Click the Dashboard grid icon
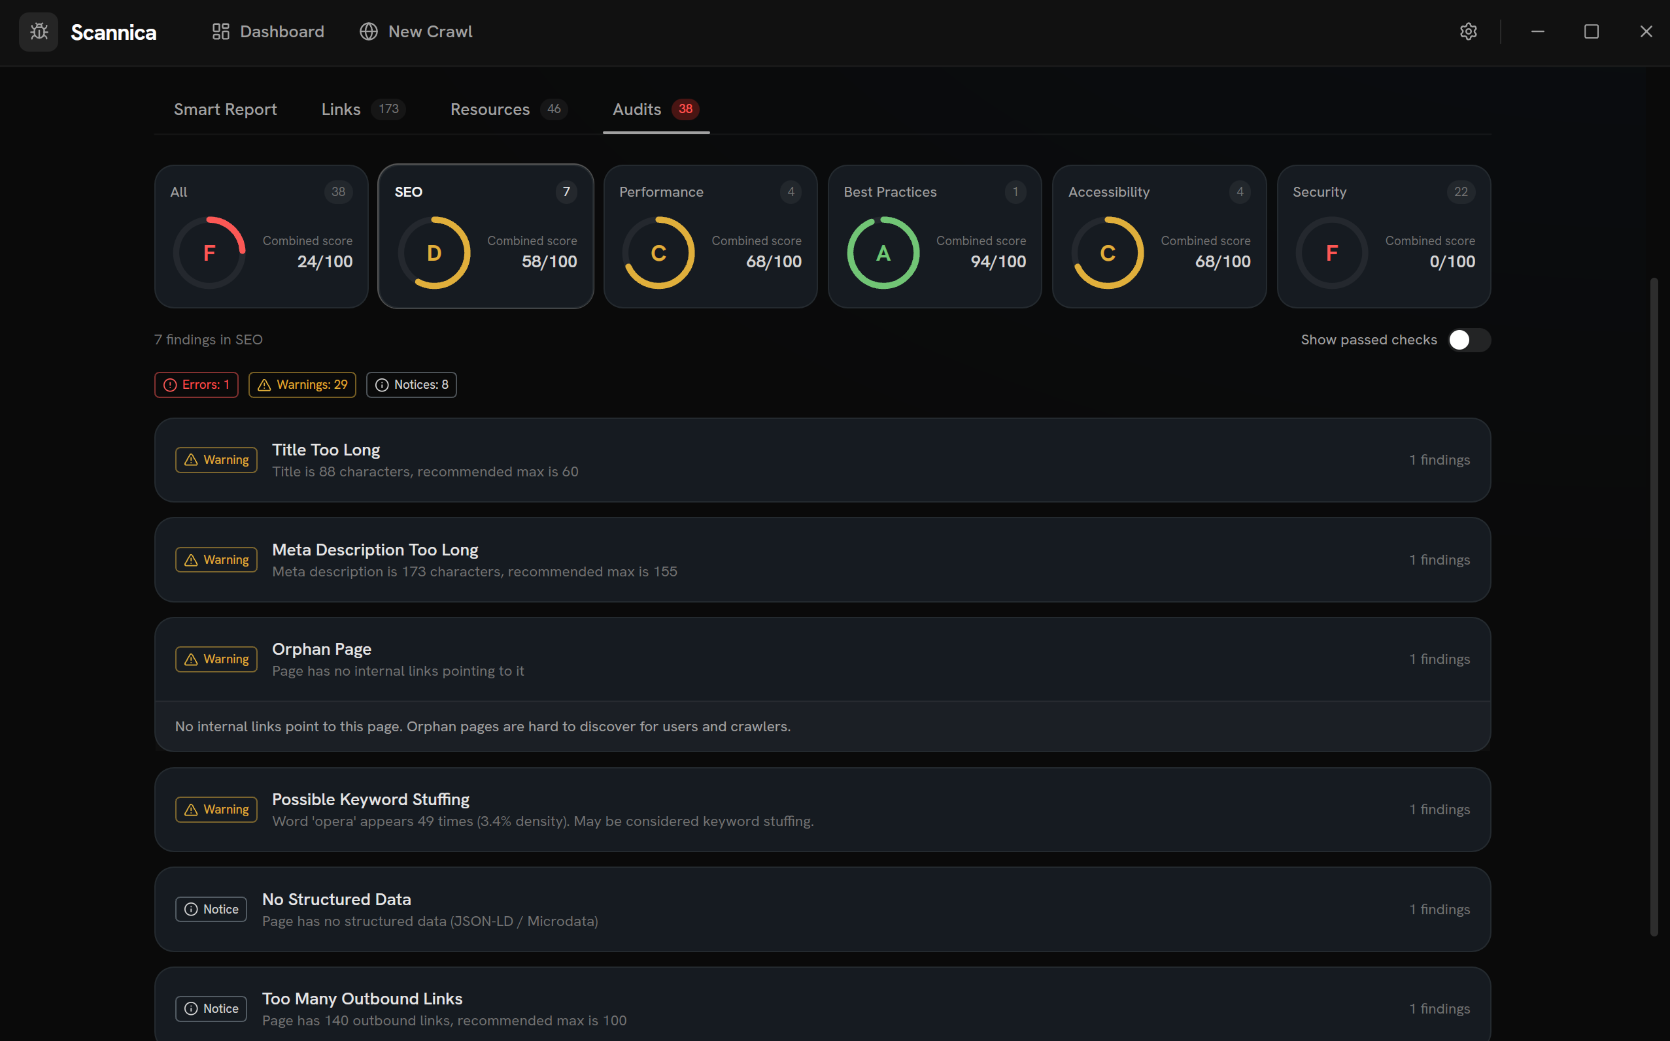 (x=220, y=31)
